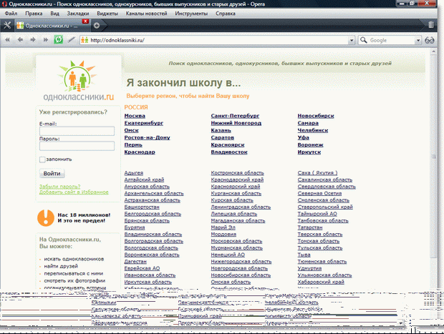Open the Нижний Новгород link
444x334 pixels.
236,123
